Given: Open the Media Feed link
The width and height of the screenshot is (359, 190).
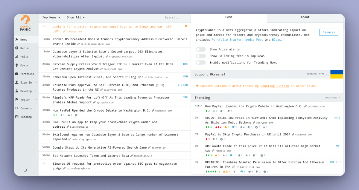Looking at the screenshot, I should coord(254,40).
